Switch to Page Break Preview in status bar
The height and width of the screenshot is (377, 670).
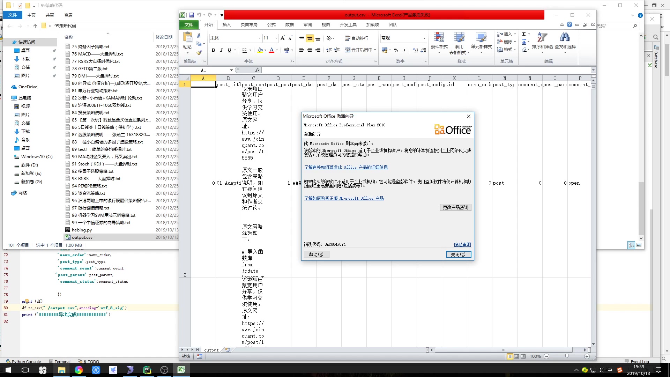(523, 356)
